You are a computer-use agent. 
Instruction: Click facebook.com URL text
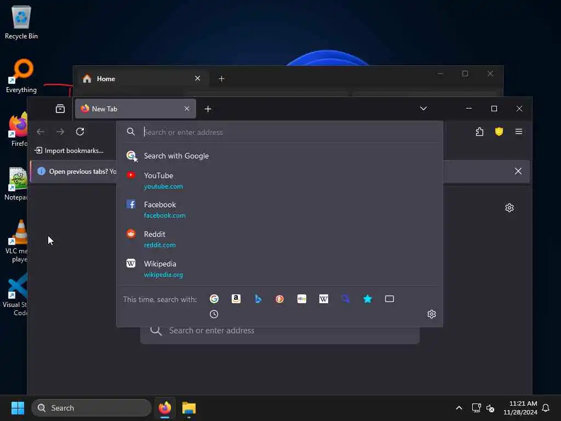(164, 215)
